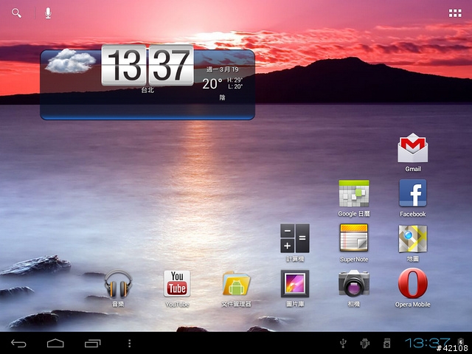
Task: Launch Opera Mobile browser
Action: point(413,283)
